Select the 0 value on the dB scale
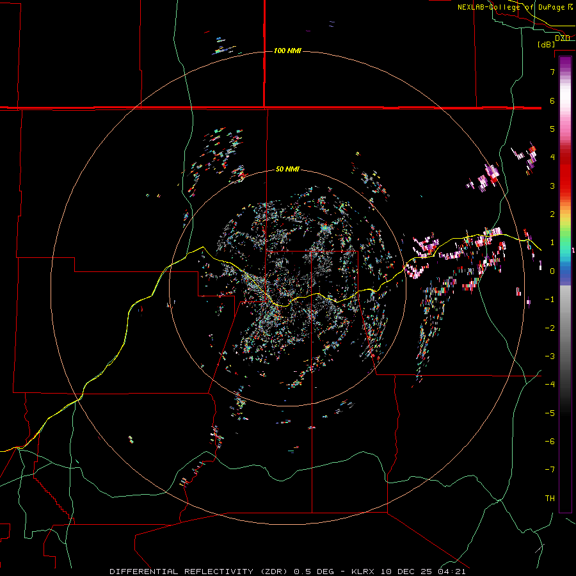 pos(552,271)
